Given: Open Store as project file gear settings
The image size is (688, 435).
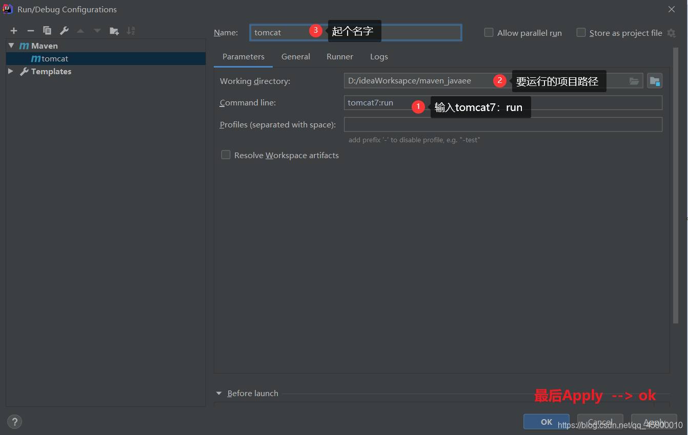Looking at the screenshot, I should point(671,33).
